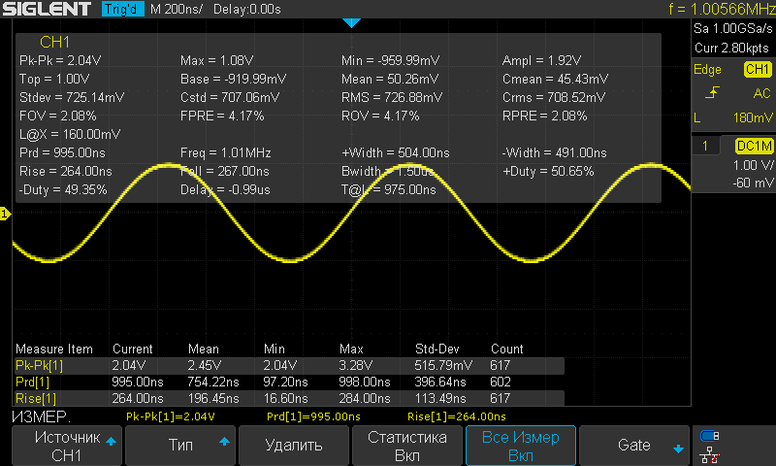Viewport: 776px width, 466px height.
Task: Click the +Width = 504.00ns measurement
Action: (396, 153)
